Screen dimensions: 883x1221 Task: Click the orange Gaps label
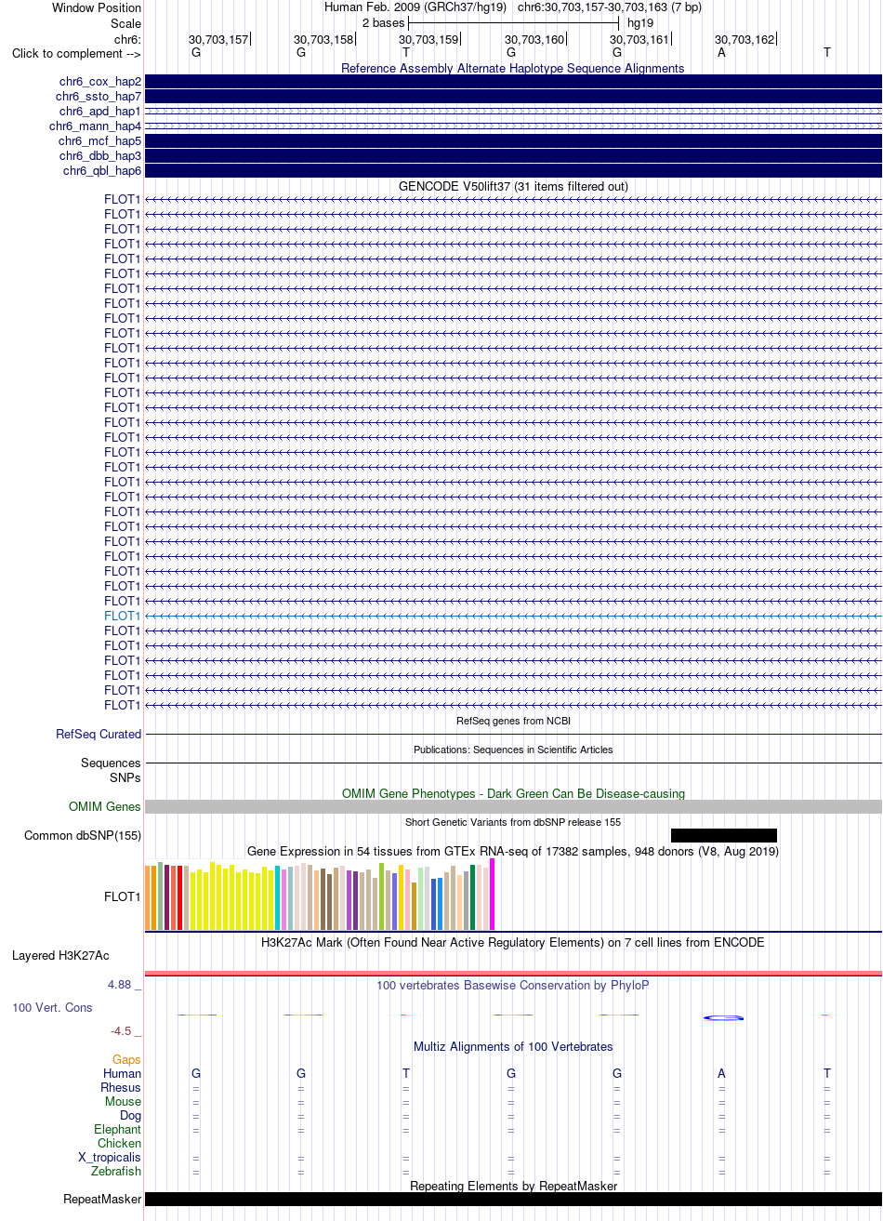126,1060
